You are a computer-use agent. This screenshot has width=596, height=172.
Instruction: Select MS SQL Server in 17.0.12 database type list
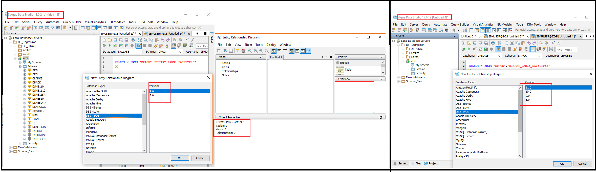487,136
